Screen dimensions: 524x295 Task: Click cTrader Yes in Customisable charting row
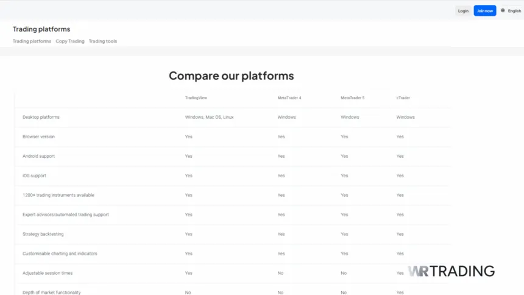[x=400, y=254]
